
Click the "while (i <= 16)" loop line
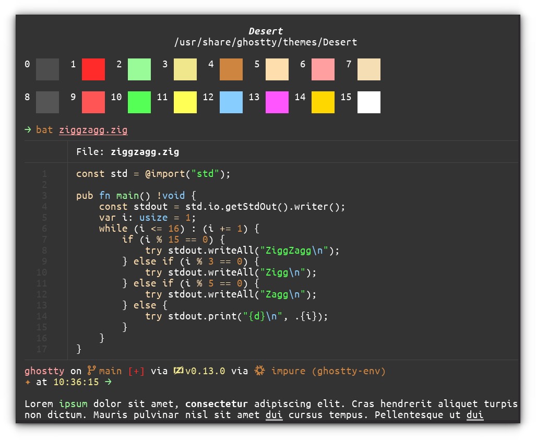pos(179,229)
